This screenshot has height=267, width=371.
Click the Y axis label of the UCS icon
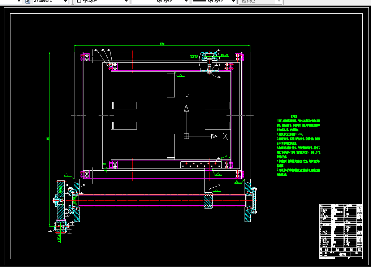[x=187, y=97]
